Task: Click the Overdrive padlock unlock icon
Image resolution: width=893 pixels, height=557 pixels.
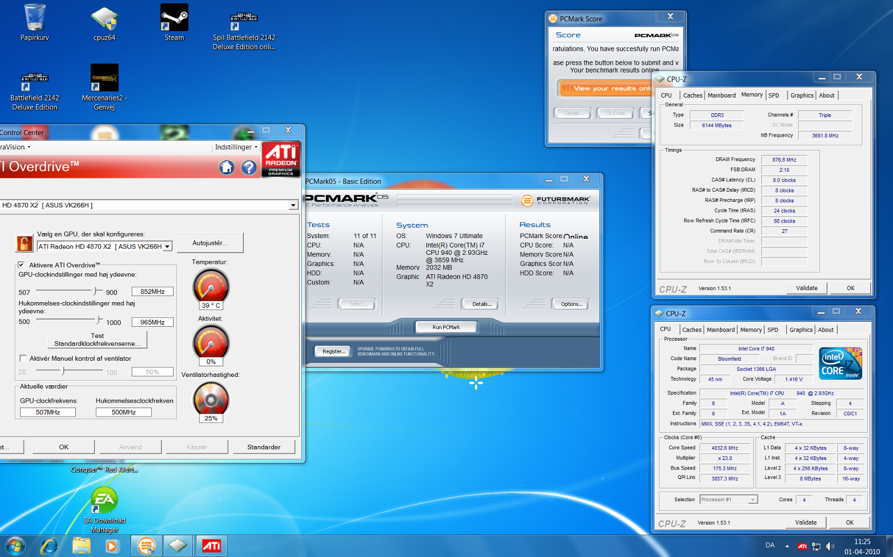Action: click(24, 243)
